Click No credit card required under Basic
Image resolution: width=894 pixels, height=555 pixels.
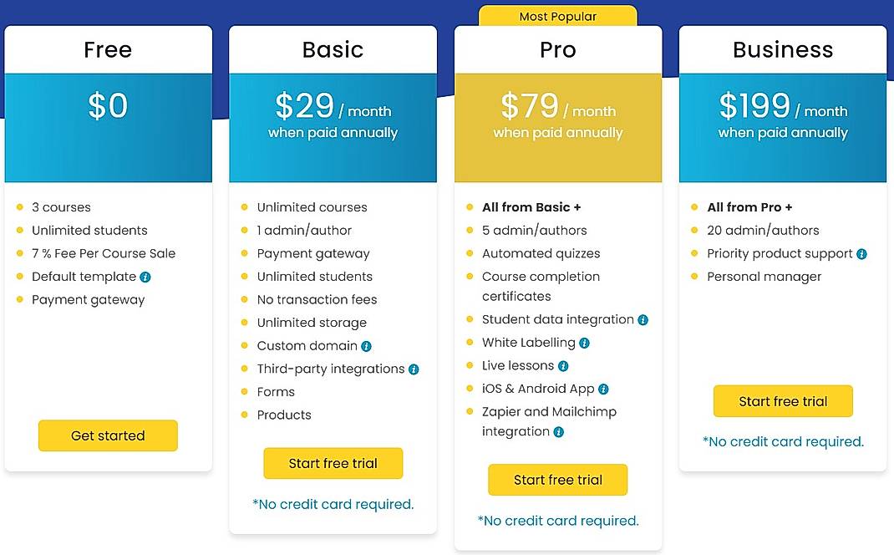point(333,504)
